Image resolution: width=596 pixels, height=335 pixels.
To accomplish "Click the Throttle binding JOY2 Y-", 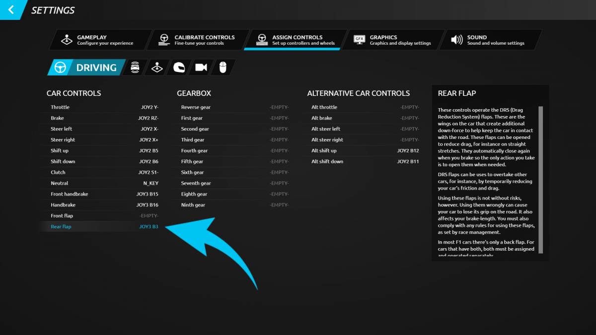I will (149, 107).
